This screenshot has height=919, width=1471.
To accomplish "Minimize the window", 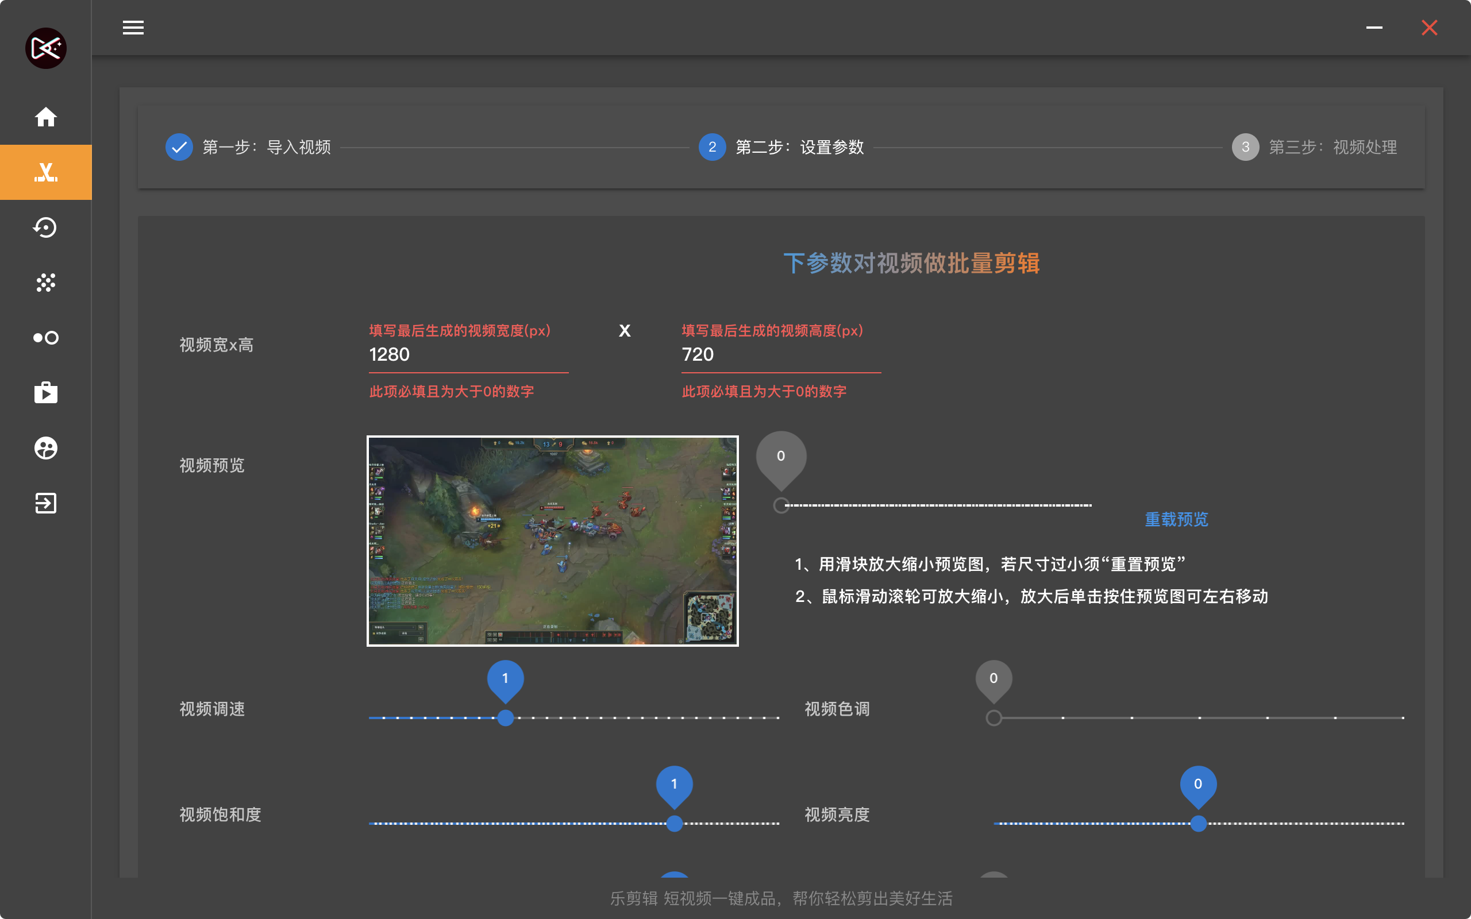I will (x=1374, y=28).
